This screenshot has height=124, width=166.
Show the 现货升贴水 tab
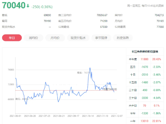[x=78, y=38]
